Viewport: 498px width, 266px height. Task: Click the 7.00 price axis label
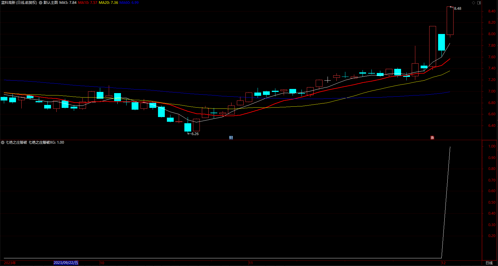492,91
